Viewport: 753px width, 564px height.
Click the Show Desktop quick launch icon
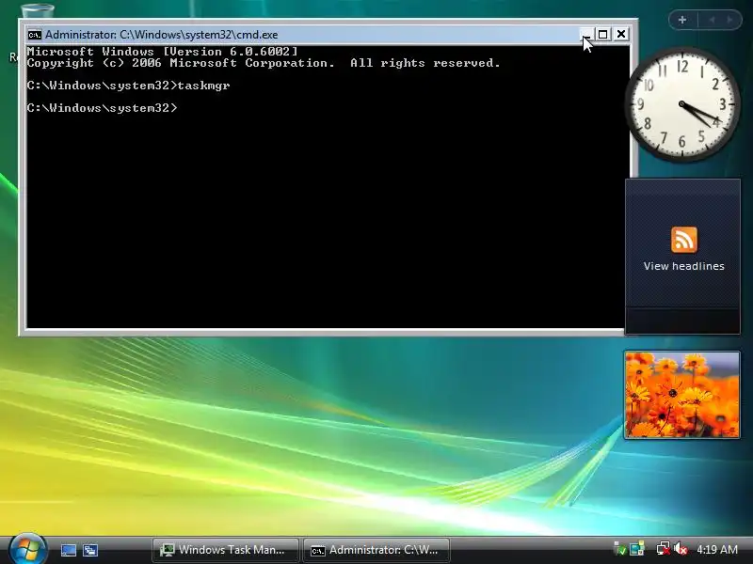pos(68,550)
